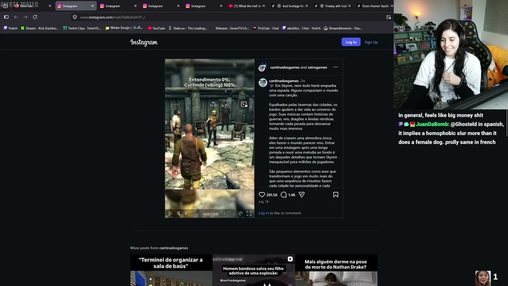
Task: Open the 'Terminei de organizar a sala de baús' post
Action: 171,270
